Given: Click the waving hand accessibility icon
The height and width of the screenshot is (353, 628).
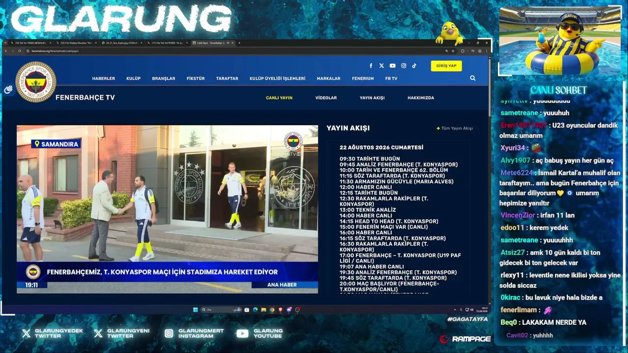Looking at the screenshot, I should point(8,89).
